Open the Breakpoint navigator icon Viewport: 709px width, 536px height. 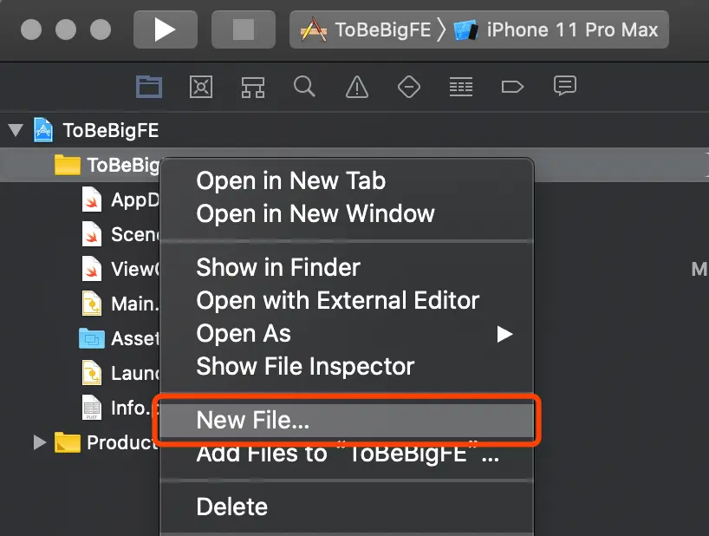[512, 86]
